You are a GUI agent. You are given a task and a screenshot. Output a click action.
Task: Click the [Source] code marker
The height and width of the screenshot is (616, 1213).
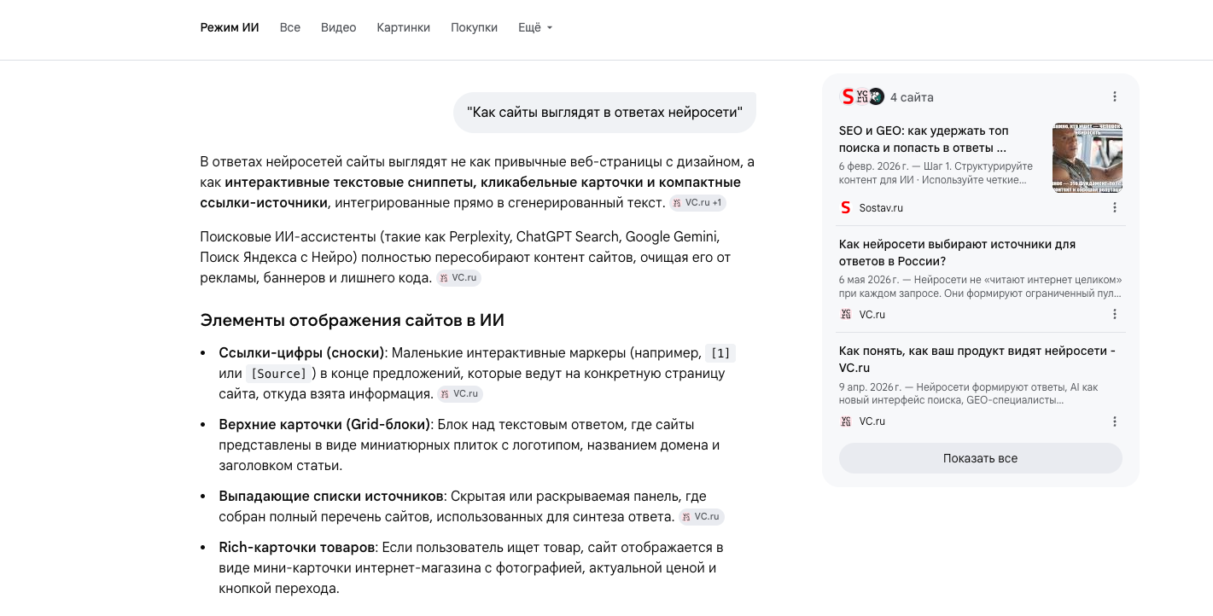pyautogui.click(x=281, y=374)
